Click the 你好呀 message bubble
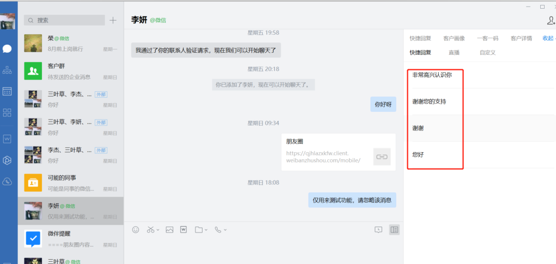Screen dimensions: 556x264 click(383, 104)
